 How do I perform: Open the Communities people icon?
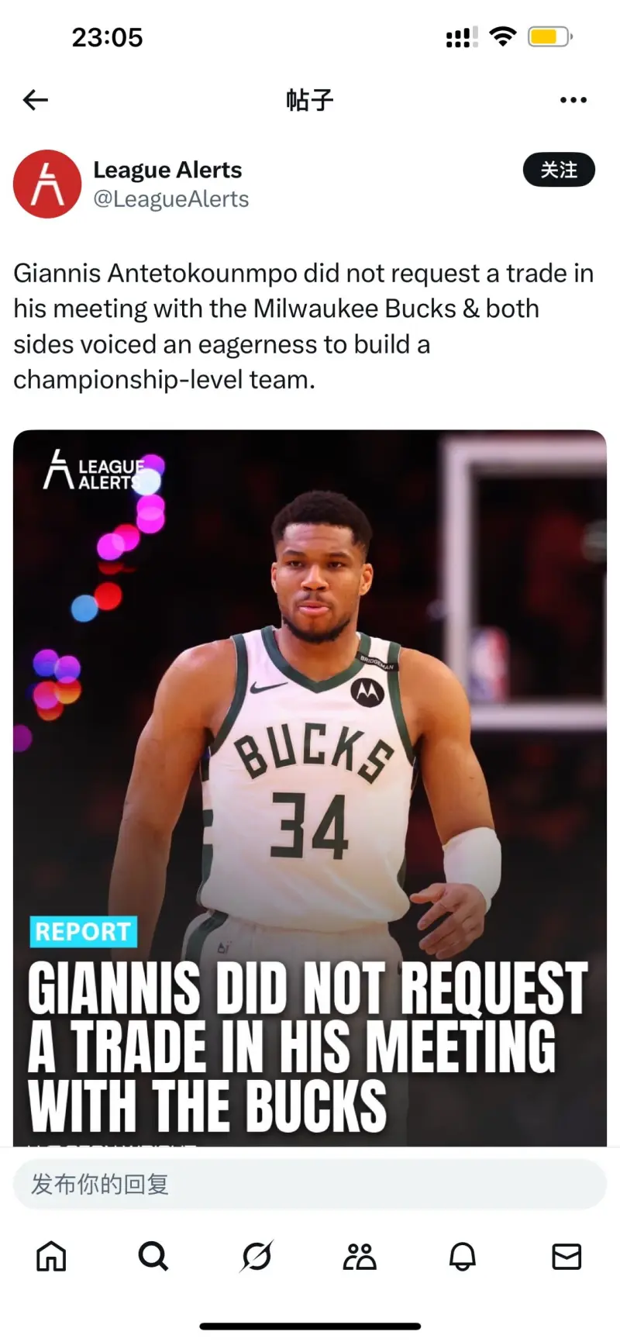pos(360,1257)
